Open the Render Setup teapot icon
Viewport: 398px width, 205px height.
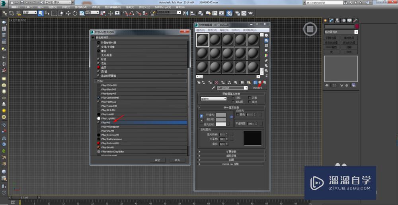(x=238, y=13)
